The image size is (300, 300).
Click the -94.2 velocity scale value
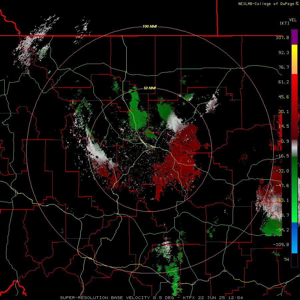(282, 230)
